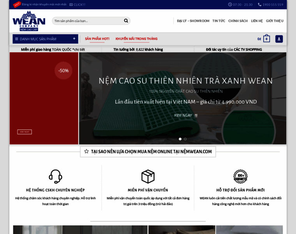The image size is (296, 234).
Task: Click the star icon beside section title
Action: tap(86, 151)
